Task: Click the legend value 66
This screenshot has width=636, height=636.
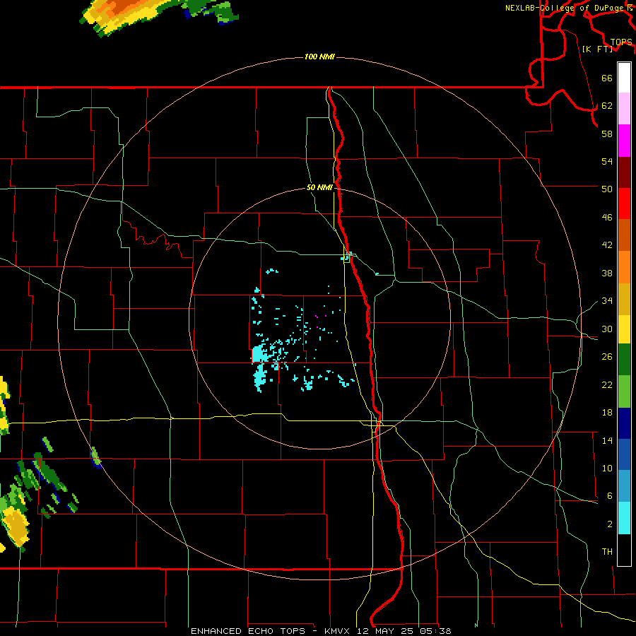Action: tap(607, 78)
